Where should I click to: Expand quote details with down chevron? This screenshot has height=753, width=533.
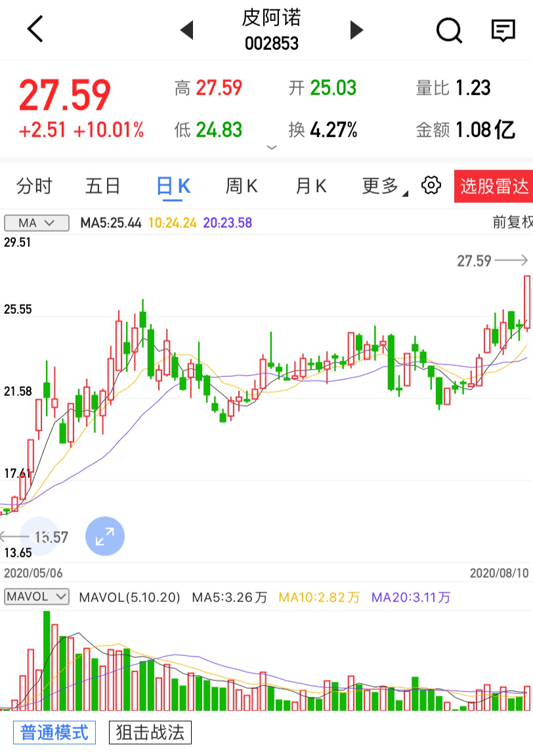[x=272, y=148]
